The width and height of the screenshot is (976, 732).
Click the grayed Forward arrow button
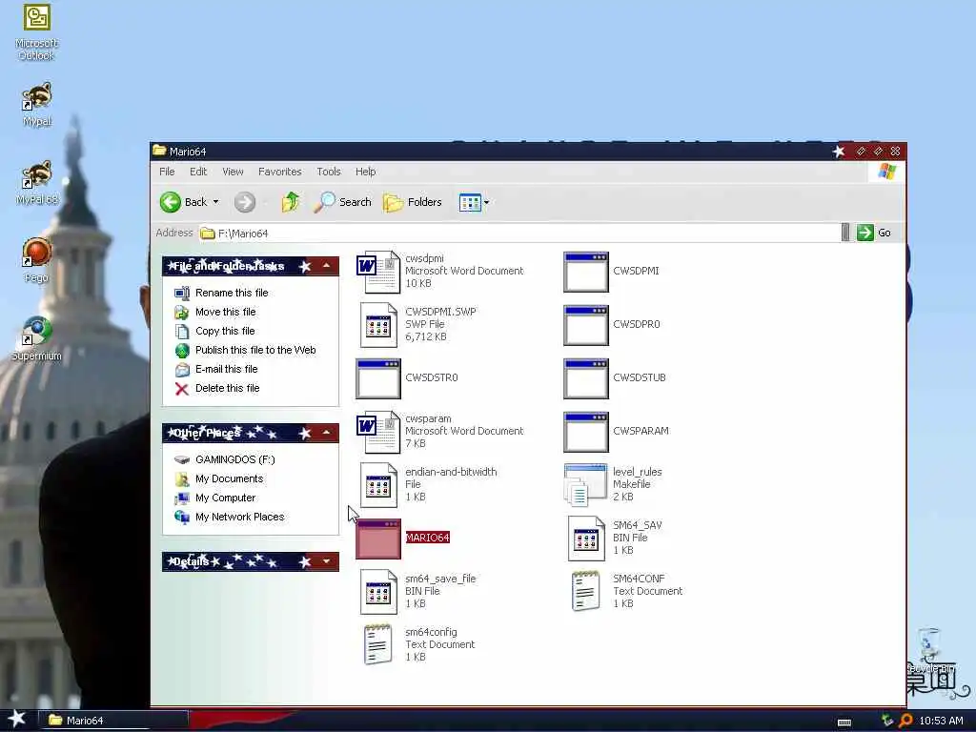(245, 202)
